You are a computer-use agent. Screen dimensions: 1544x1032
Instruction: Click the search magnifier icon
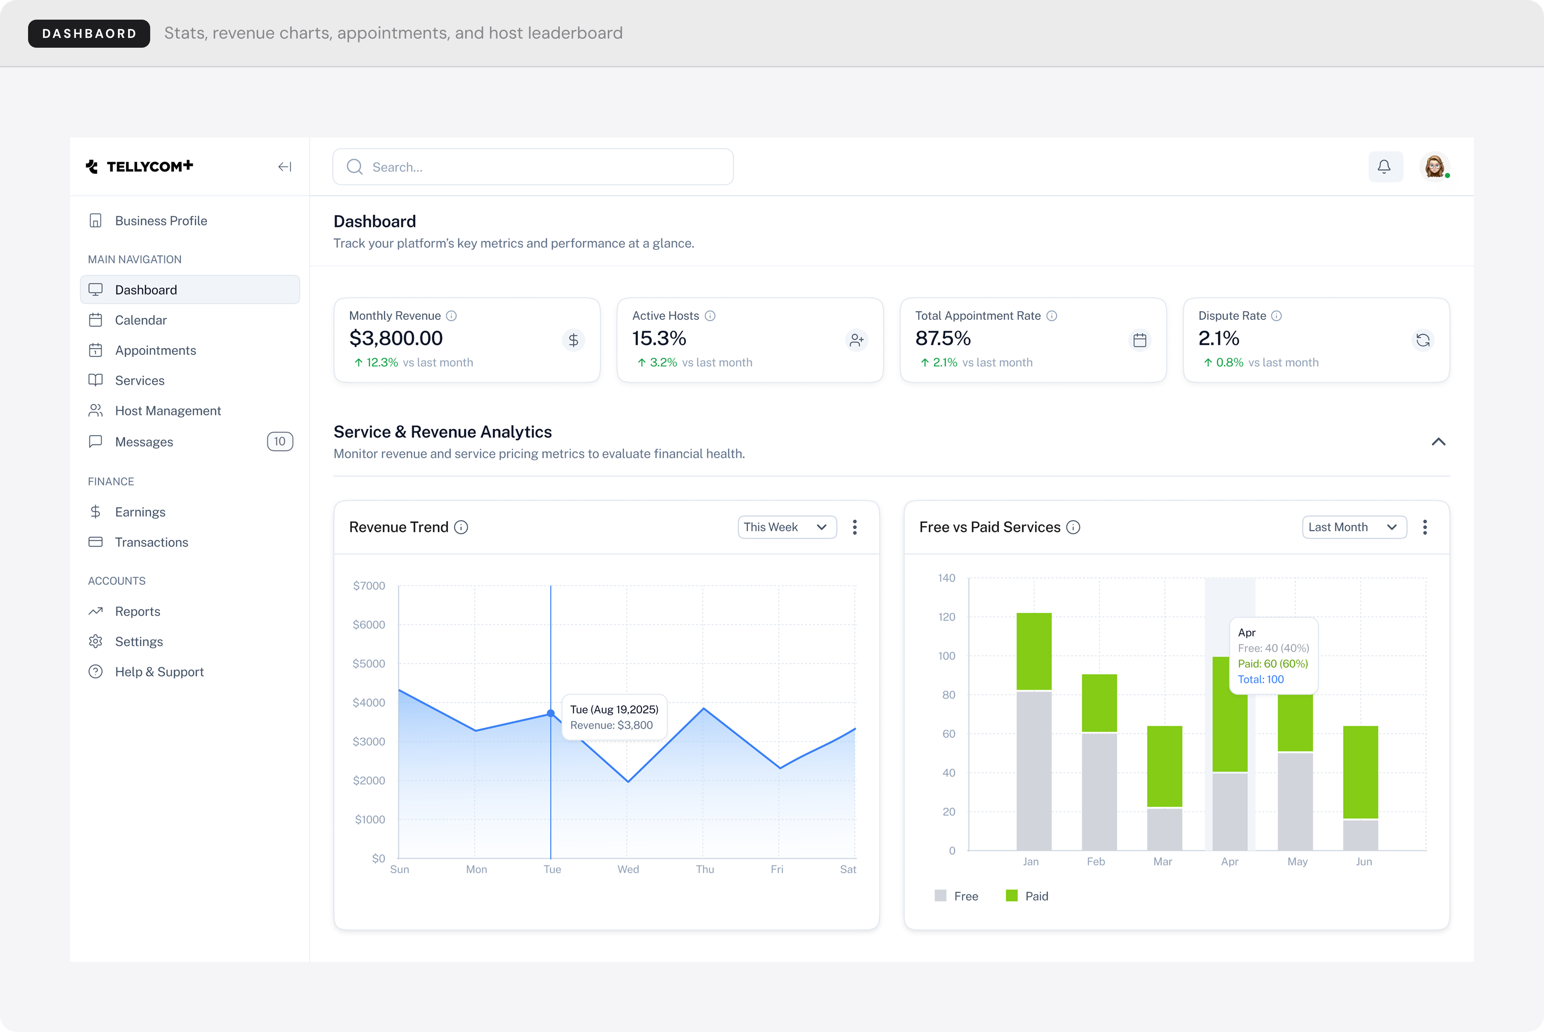(x=354, y=167)
